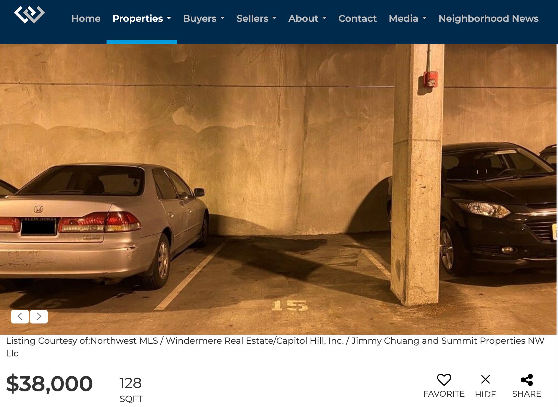Click the parking space listing photo

[278, 189]
